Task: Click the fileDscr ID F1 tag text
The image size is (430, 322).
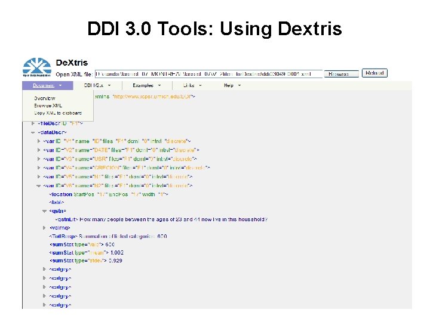Action: (60, 123)
